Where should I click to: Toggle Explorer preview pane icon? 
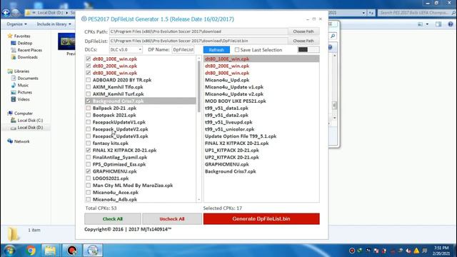coord(438,24)
